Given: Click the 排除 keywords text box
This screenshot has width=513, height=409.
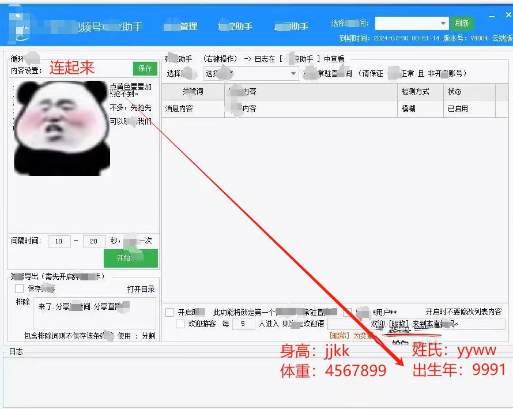Looking at the screenshot, I should (x=94, y=313).
